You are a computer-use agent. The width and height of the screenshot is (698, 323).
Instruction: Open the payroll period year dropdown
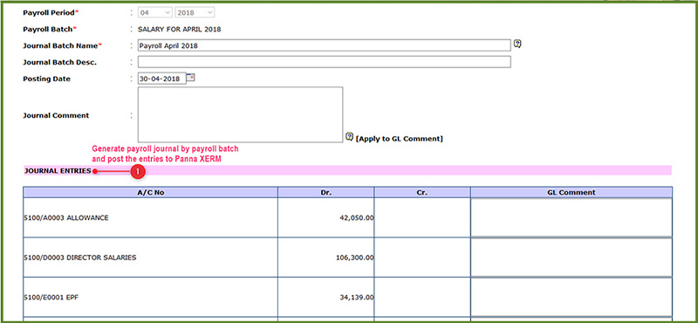pyautogui.click(x=195, y=13)
